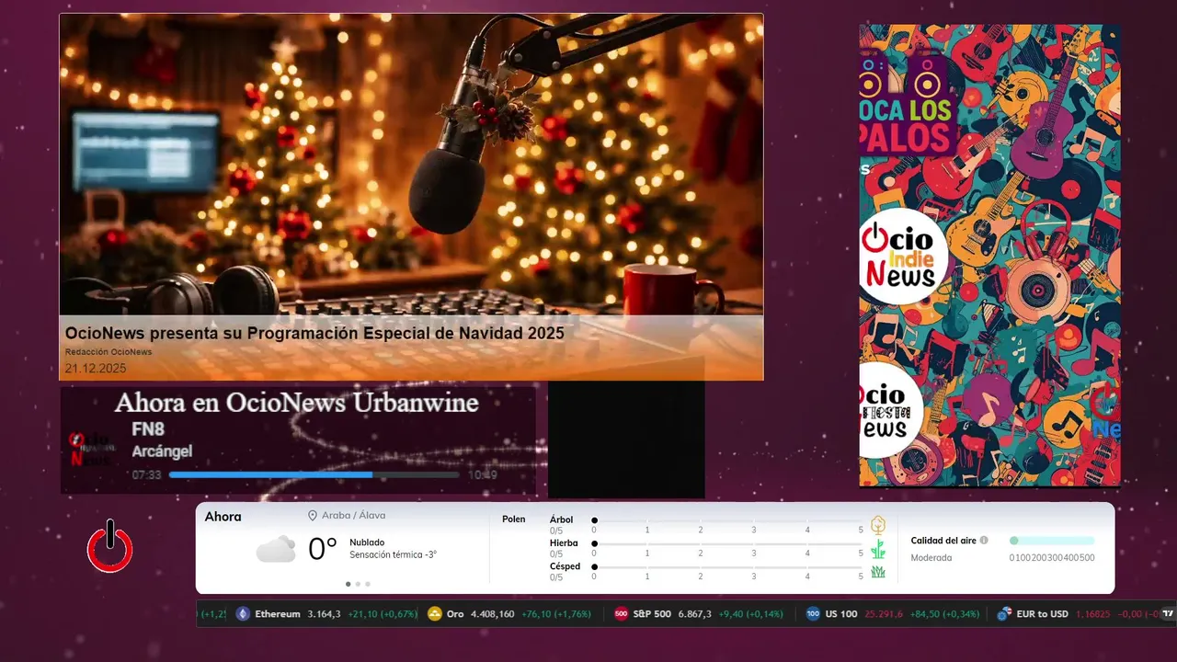1177x662 pixels.
Task: Click the location pin beside Araba / Álava
Action: click(313, 516)
